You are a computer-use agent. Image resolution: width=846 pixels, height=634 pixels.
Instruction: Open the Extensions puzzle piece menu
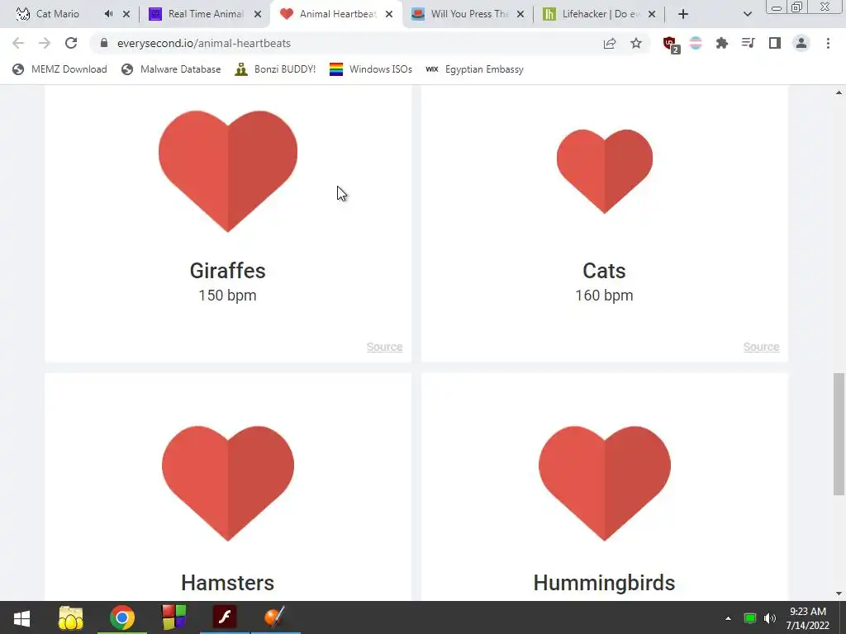point(722,43)
